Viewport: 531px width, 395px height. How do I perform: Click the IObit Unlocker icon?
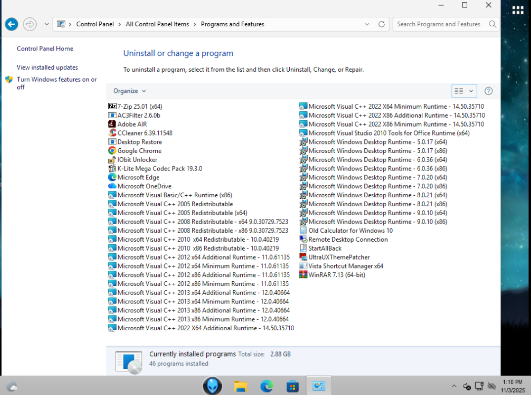(x=112, y=159)
